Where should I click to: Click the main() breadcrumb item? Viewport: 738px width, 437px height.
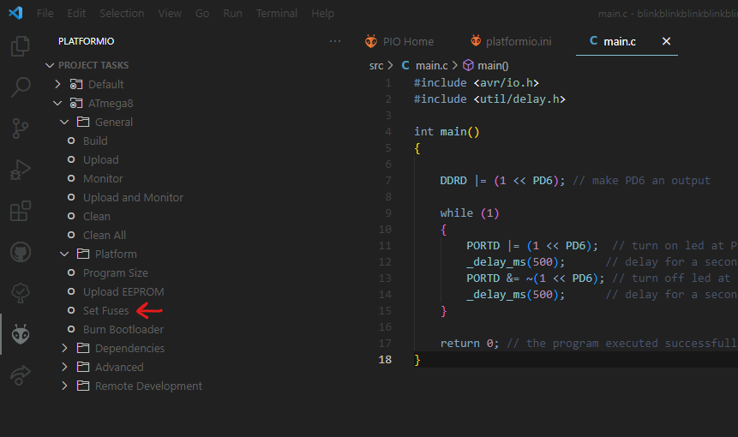click(493, 65)
